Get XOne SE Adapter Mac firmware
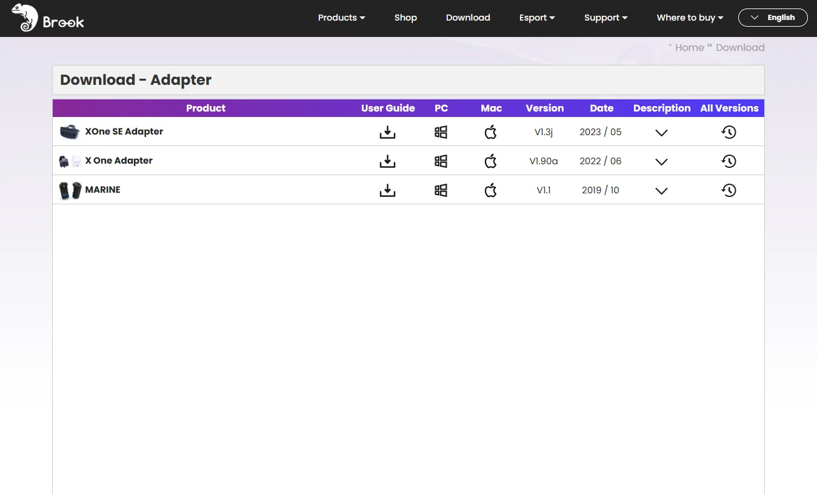The height and width of the screenshot is (494, 817). (491, 132)
